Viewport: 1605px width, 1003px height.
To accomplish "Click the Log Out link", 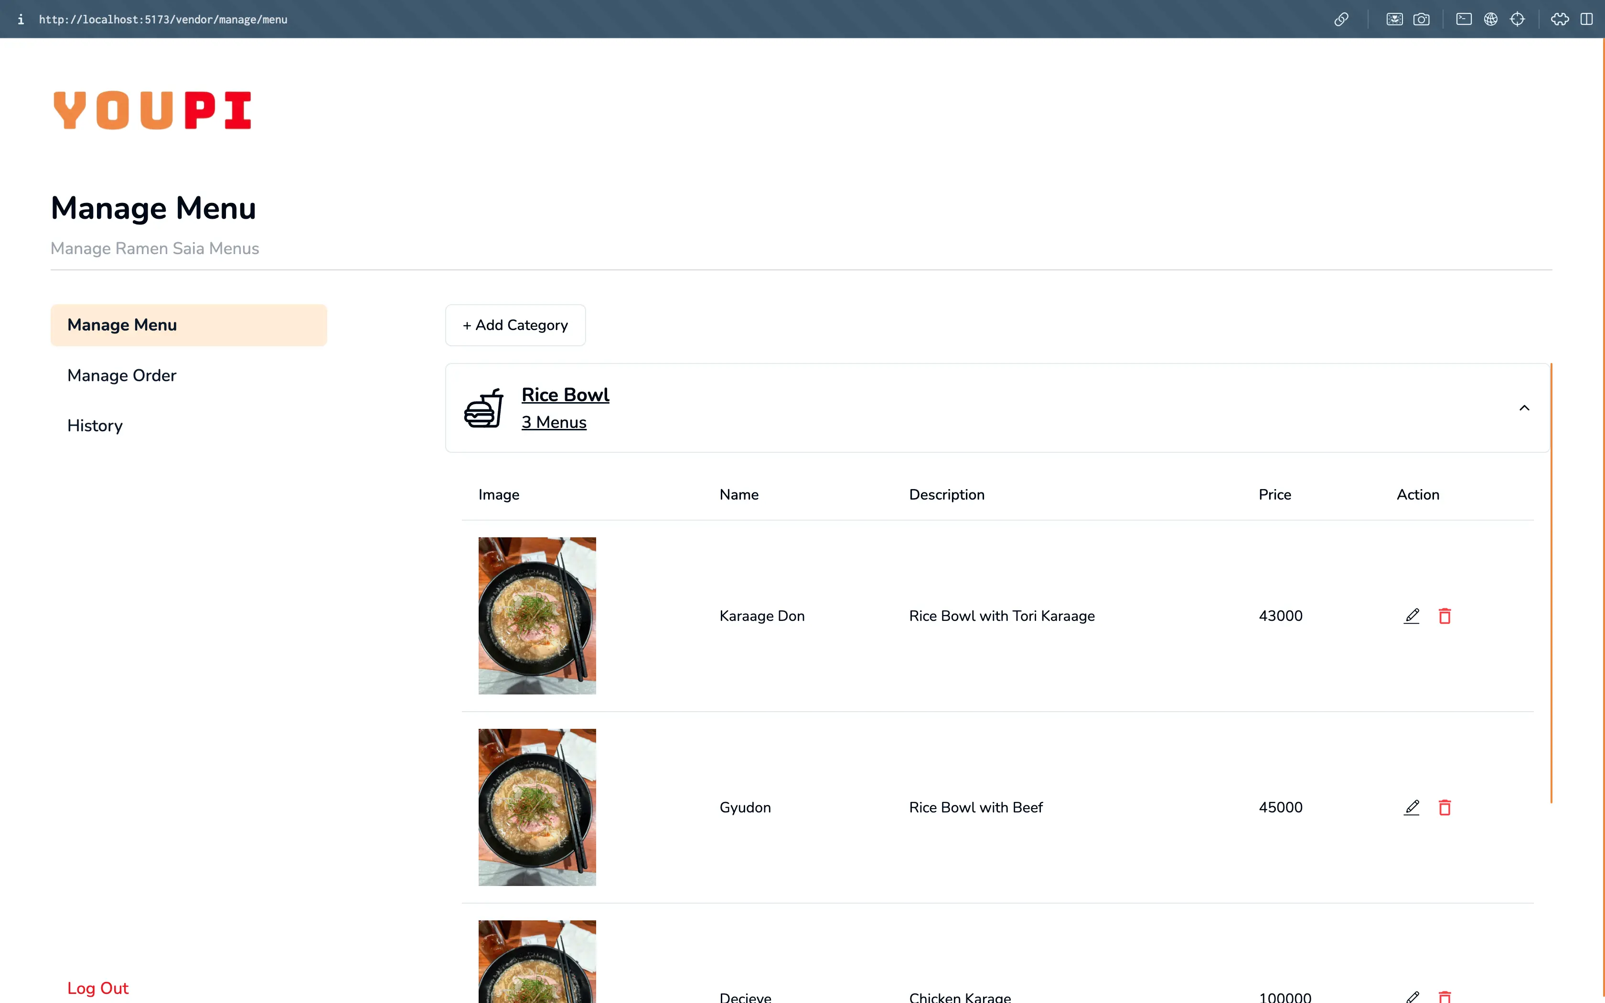I will pyautogui.click(x=97, y=988).
